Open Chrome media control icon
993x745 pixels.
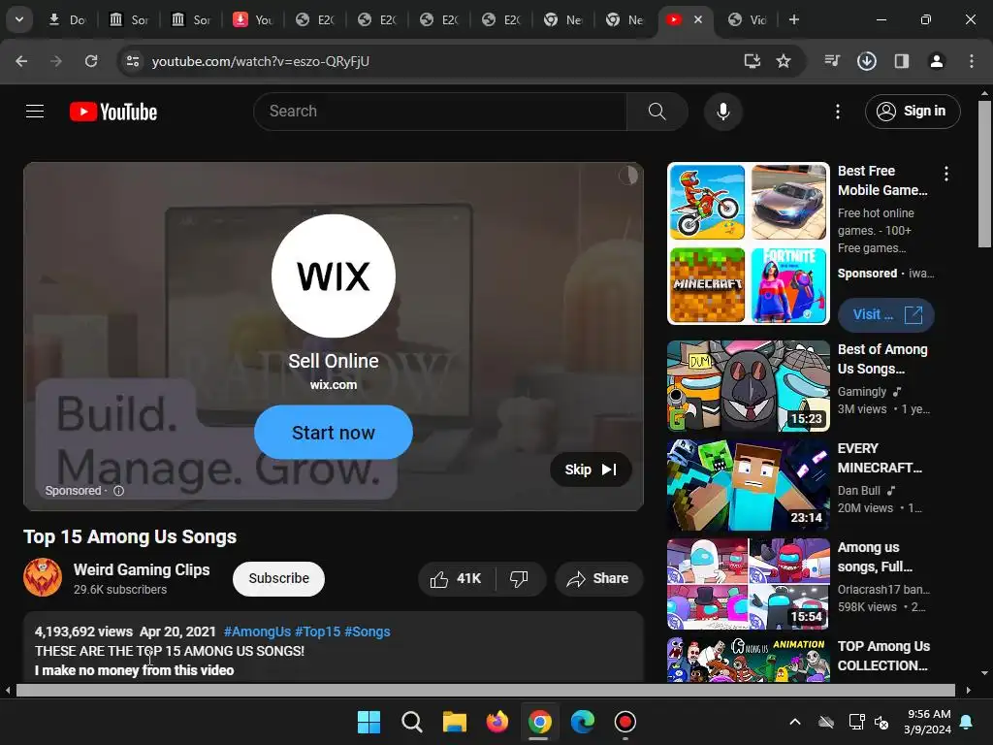click(832, 61)
